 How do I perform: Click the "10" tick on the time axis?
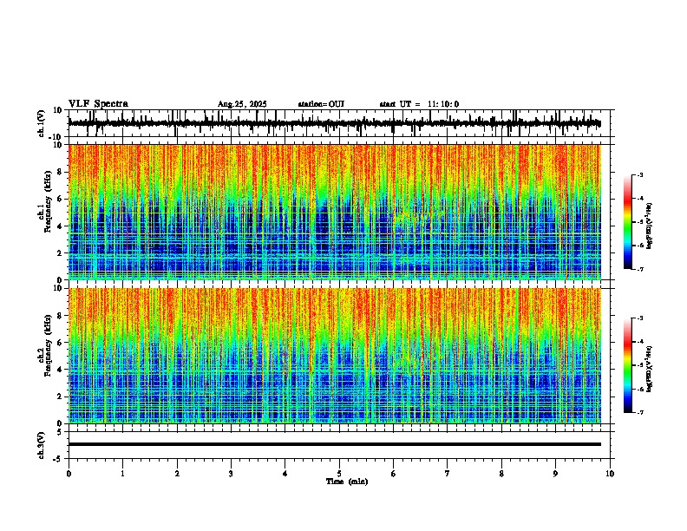click(610, 474)
